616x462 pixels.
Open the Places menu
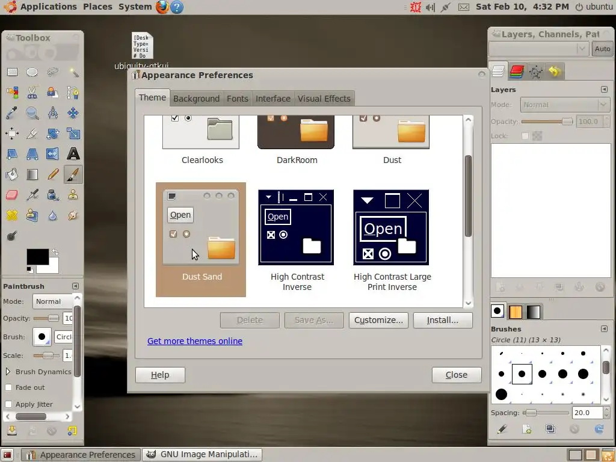[97, 7]
